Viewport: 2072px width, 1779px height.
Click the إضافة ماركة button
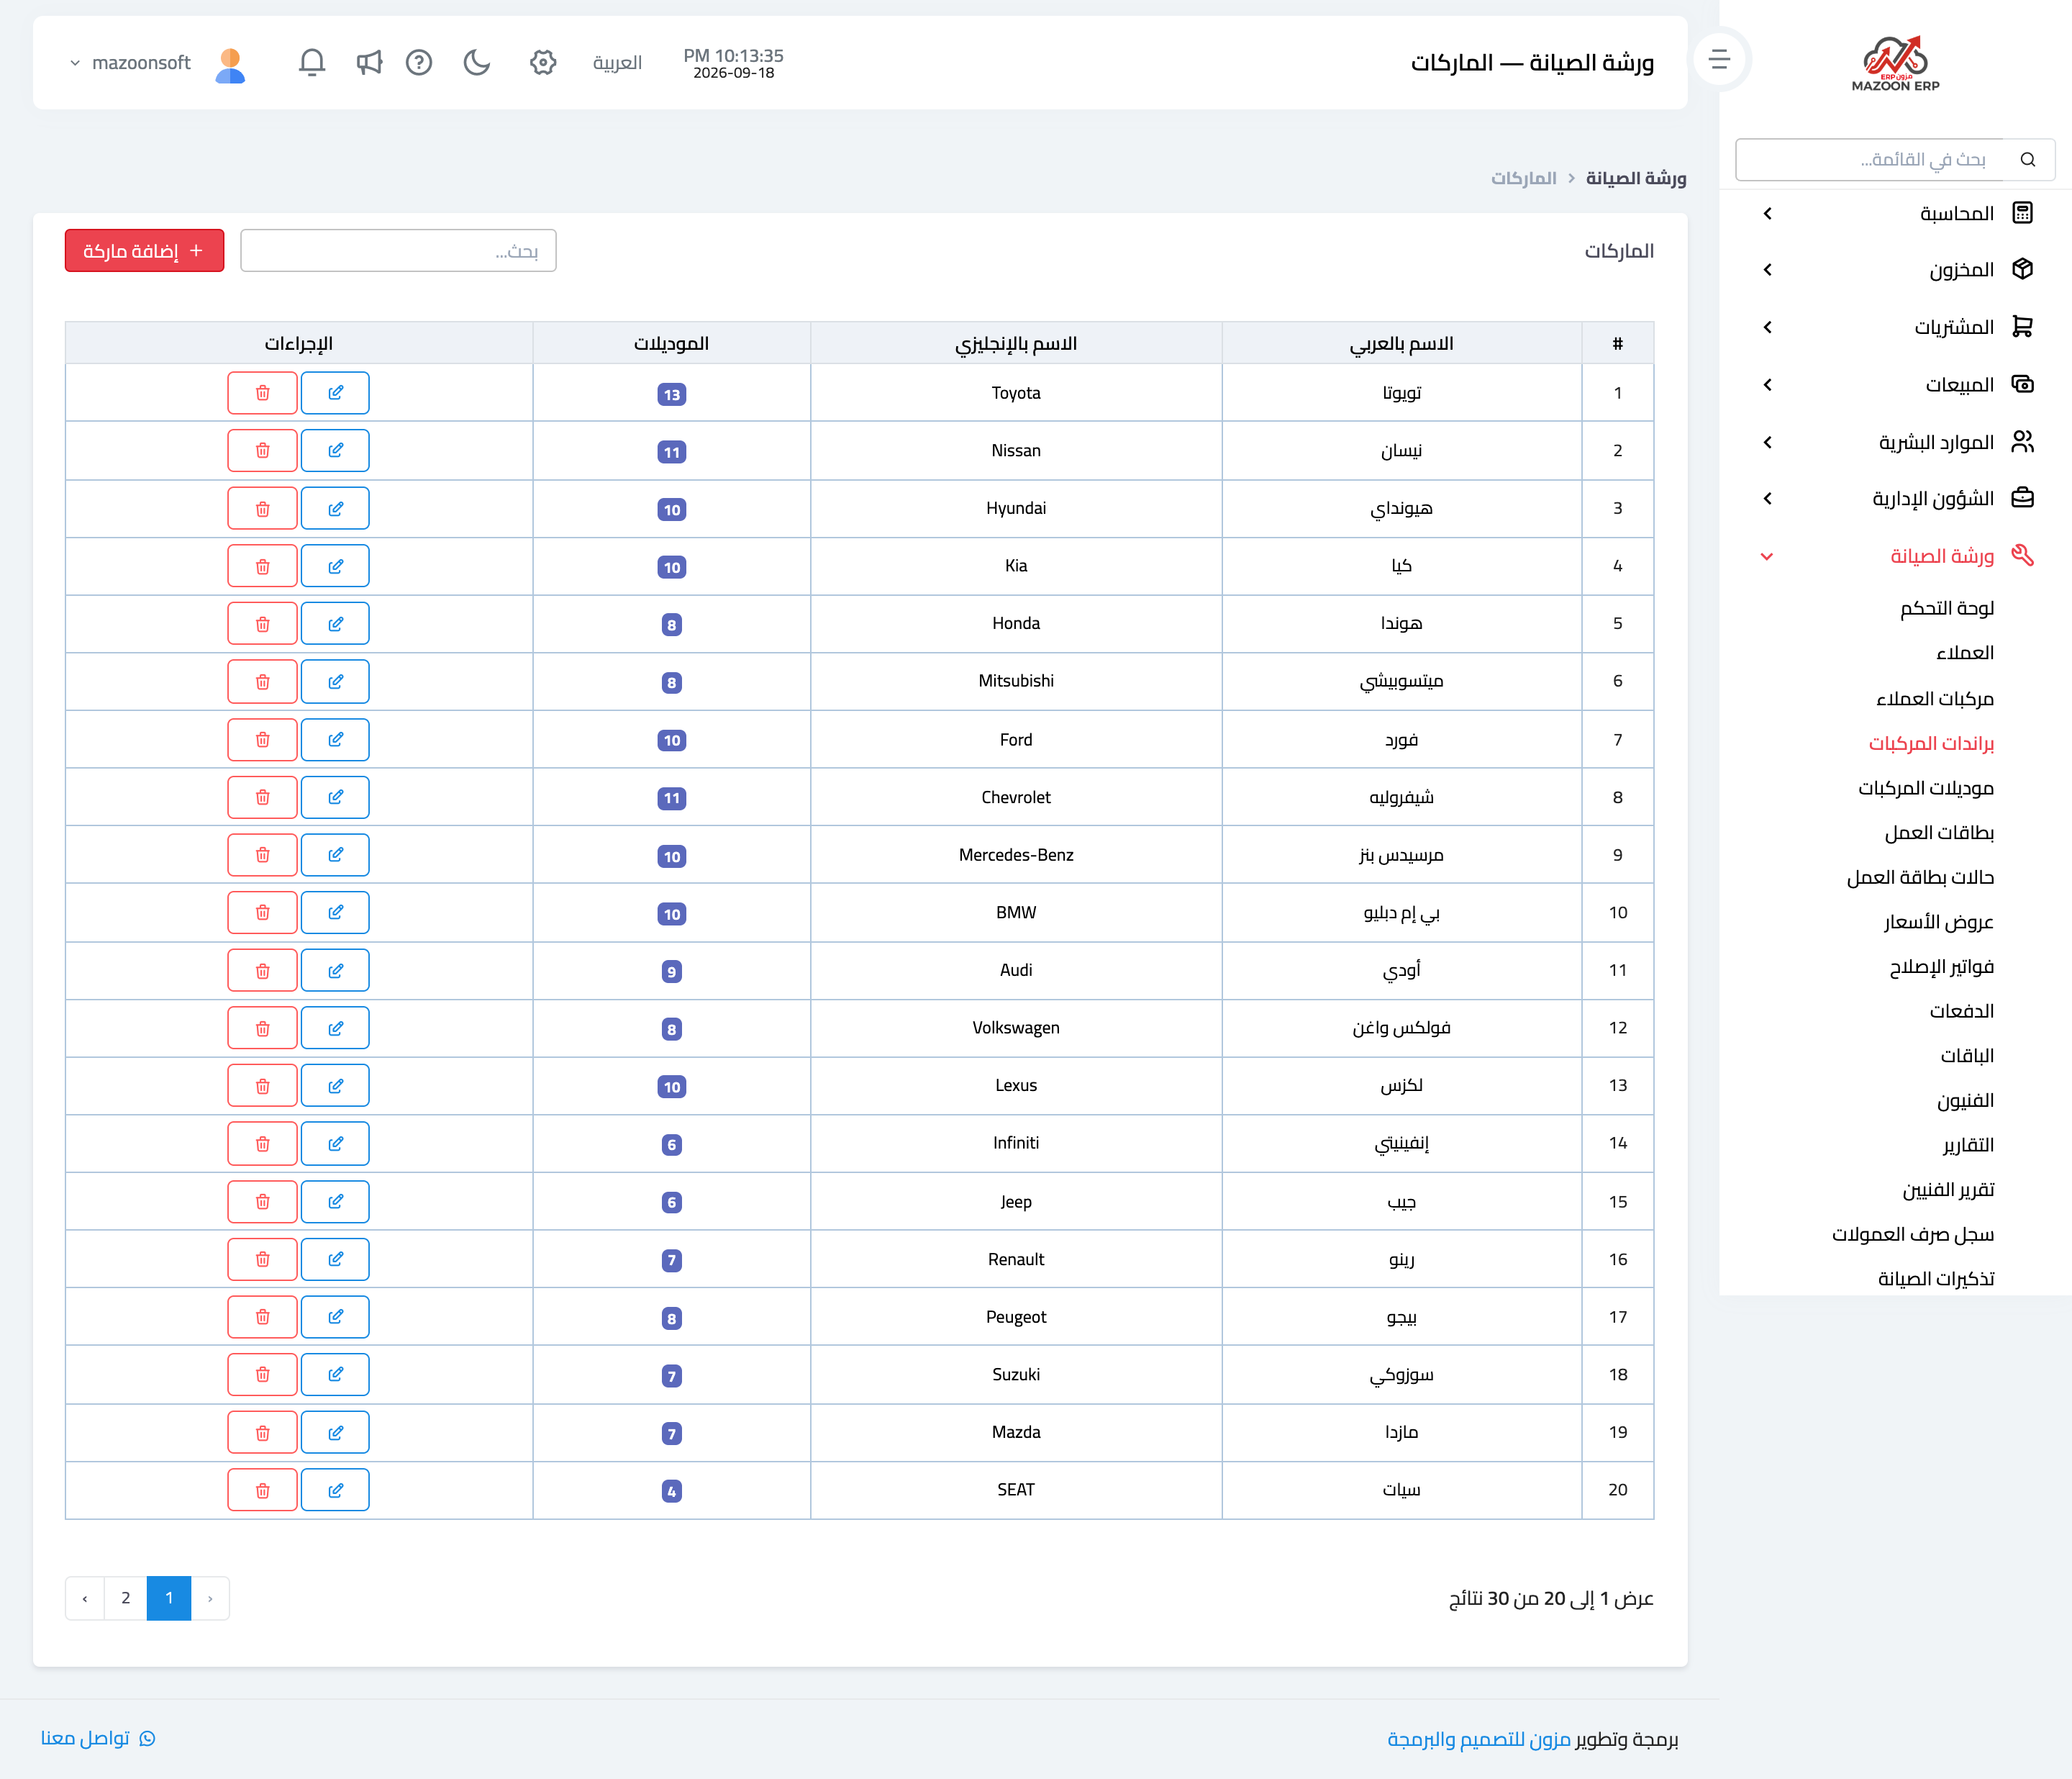coord(144,251)
